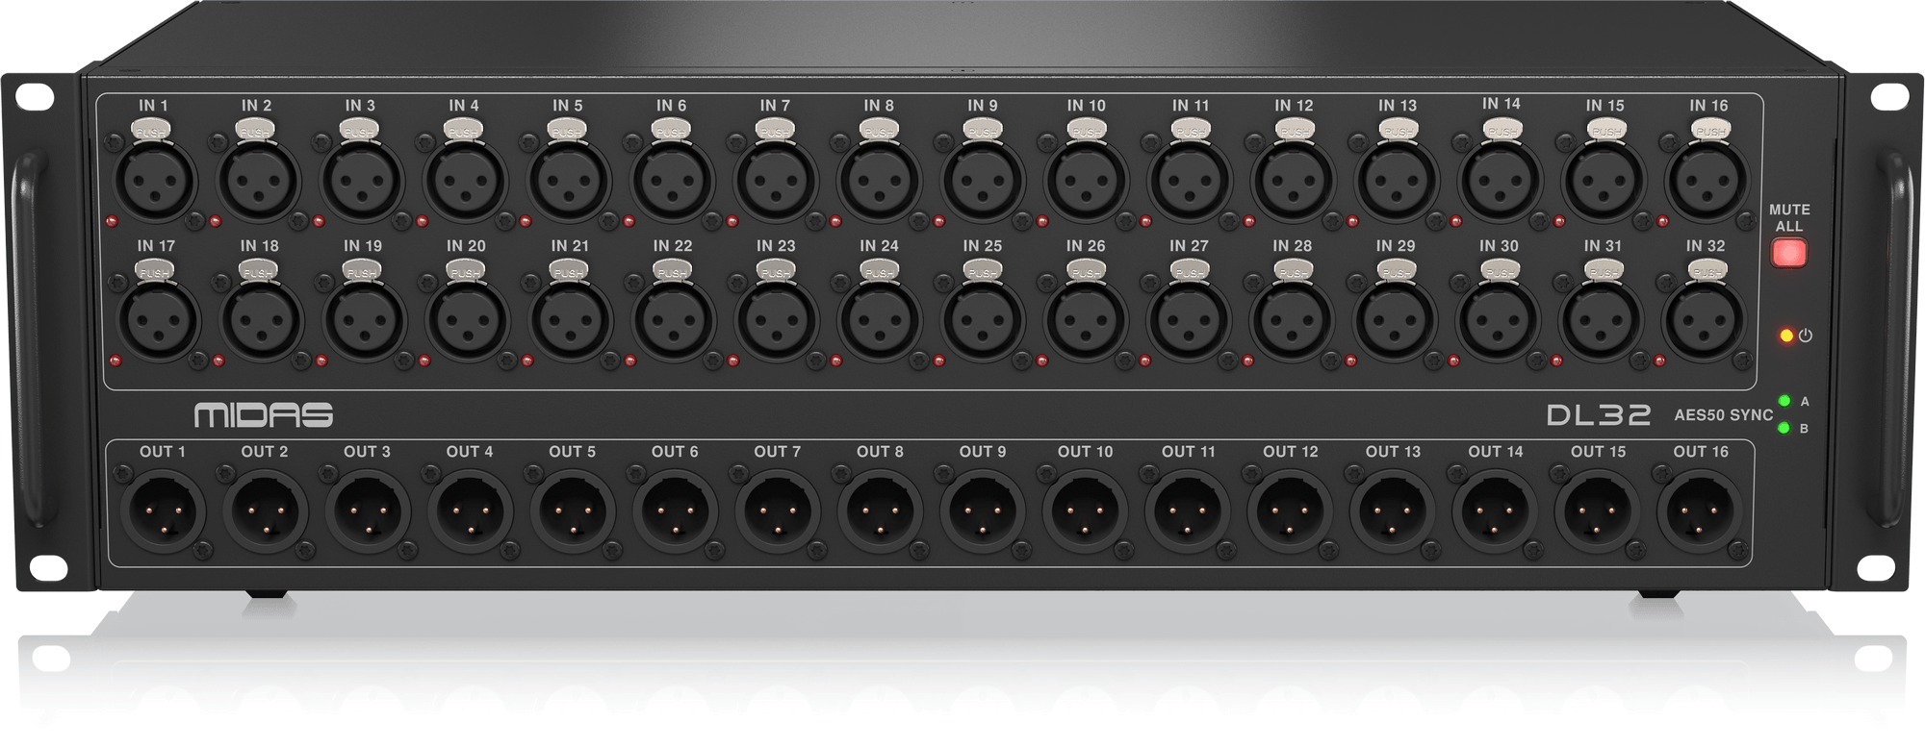Click the AES50 SYNC B green LED

click(x=1784, y=428)
